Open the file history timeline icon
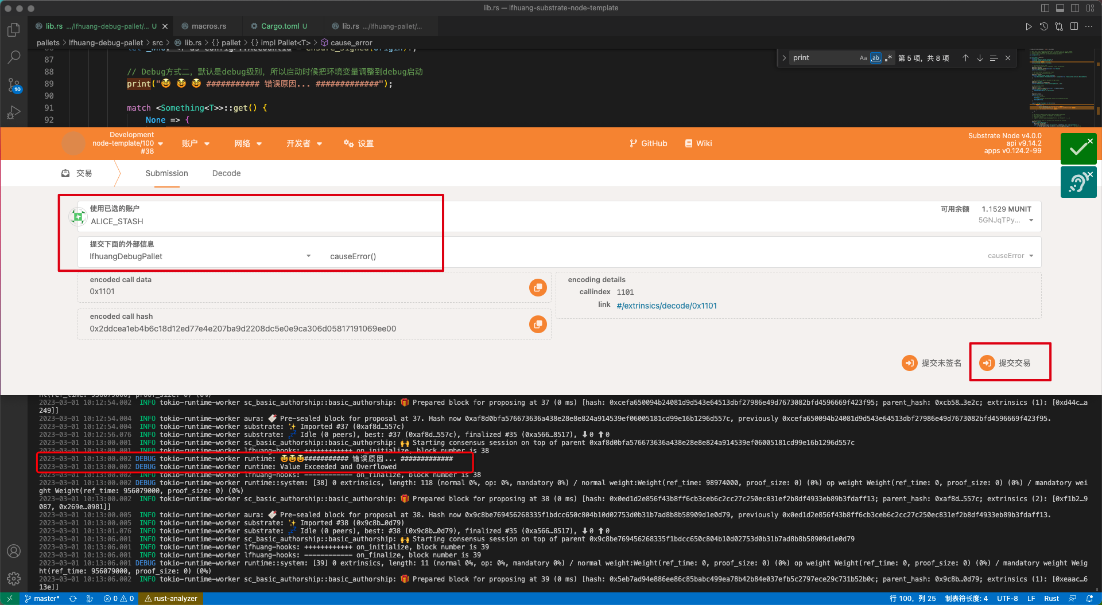This screenshot has width=1102, height=605. point(1043,26)
